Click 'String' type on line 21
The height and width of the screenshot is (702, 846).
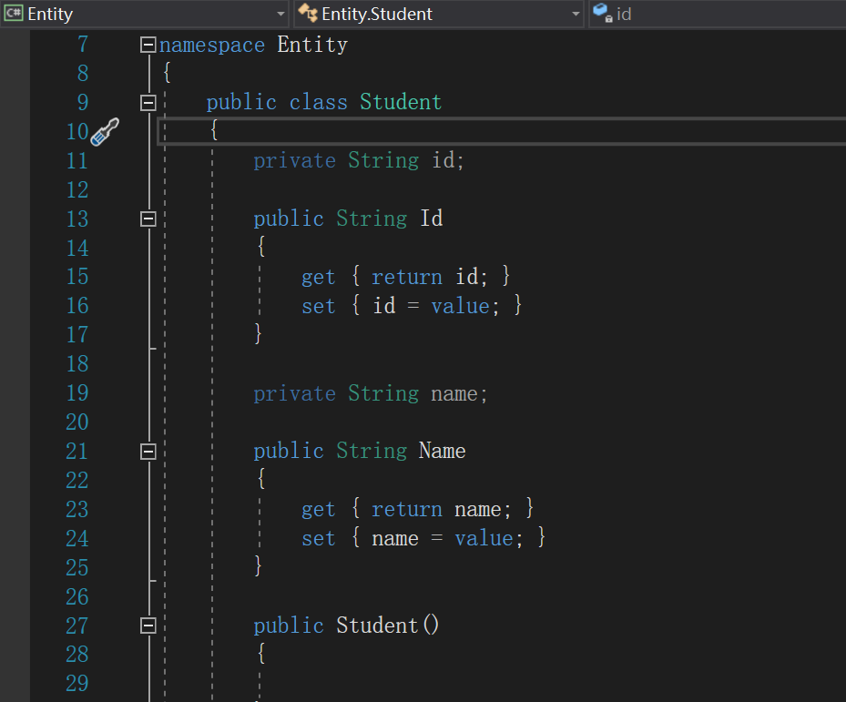coord(372,451)
